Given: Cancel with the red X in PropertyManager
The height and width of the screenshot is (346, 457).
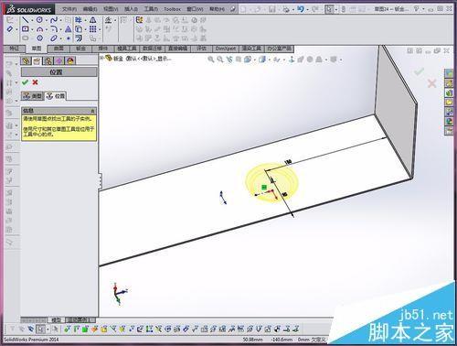Looking at the screenshot, I should (35, 82).
